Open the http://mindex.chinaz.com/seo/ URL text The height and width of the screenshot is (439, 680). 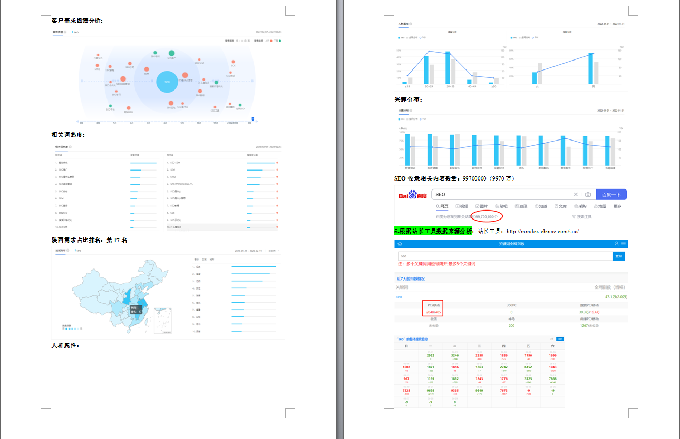click(542, 231)
